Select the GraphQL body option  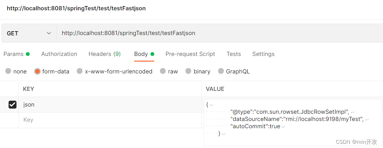[x=221, y=71]
